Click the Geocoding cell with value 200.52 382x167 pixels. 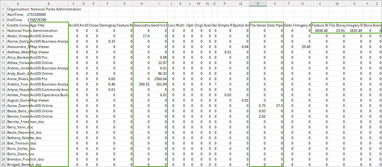click(141, 84)
